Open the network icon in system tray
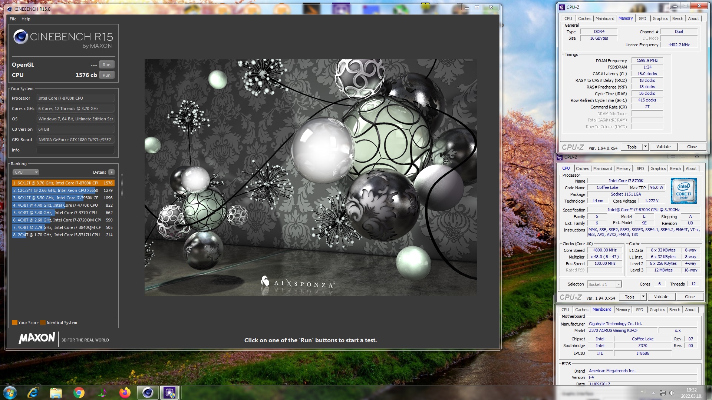Viewport: 712px width, 400px height. click(662, 393)
